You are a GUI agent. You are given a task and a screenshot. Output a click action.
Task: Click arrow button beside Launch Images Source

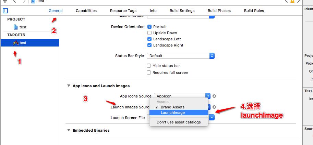[x=215, y=107]
